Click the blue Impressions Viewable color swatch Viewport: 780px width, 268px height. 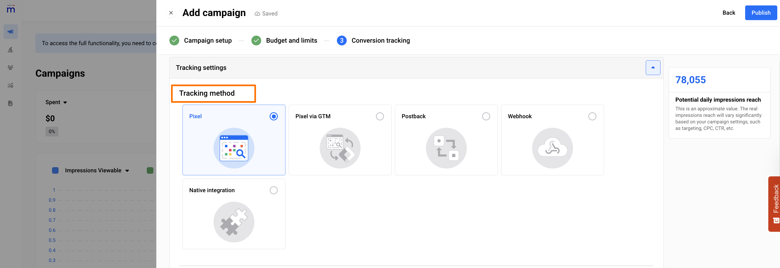coord(55,170)
